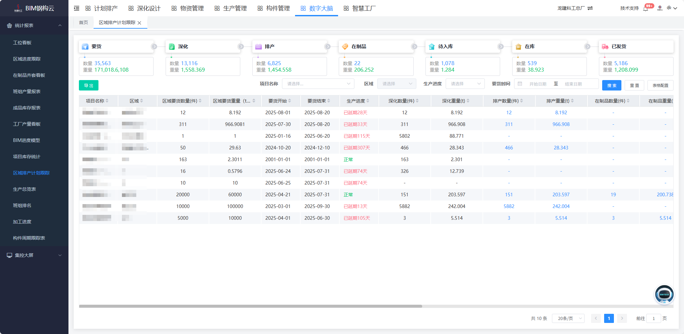Click the 在制品 stage icon
684x334 pixels.
(x=345, y=47)
